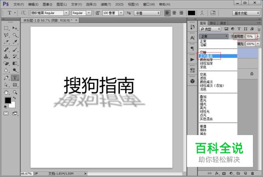Viewport: 263px width, 177px height.
Task: Select the Path Selection tool
Action: pos(6,85)
